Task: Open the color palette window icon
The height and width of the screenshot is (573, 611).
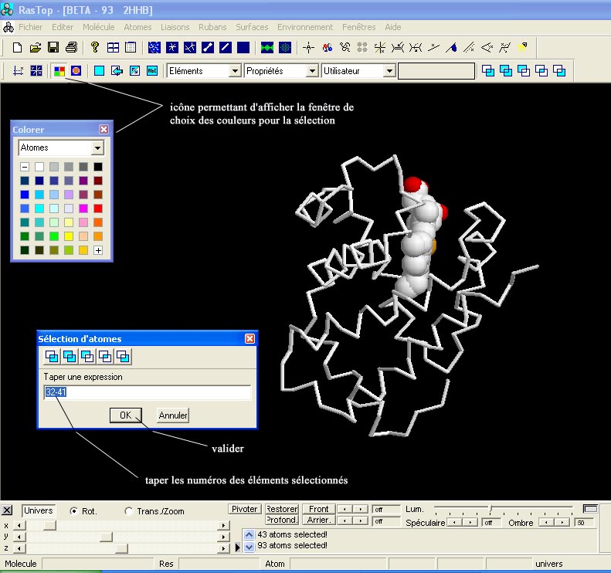Action: (x=59, y=71)
